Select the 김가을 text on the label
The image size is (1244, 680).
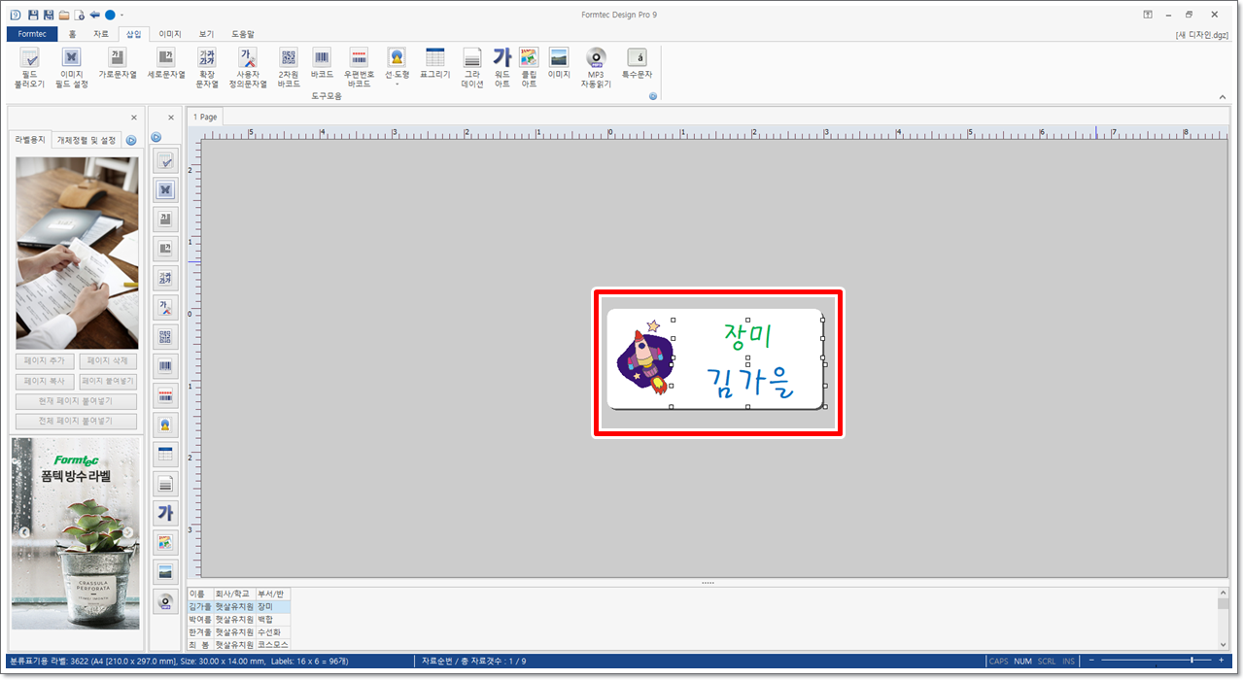[749, 383]
